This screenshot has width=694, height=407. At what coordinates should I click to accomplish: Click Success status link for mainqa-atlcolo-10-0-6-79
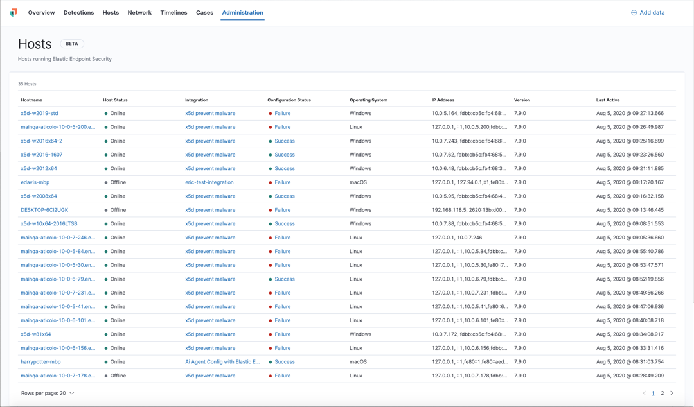click(x=285, y=279)
